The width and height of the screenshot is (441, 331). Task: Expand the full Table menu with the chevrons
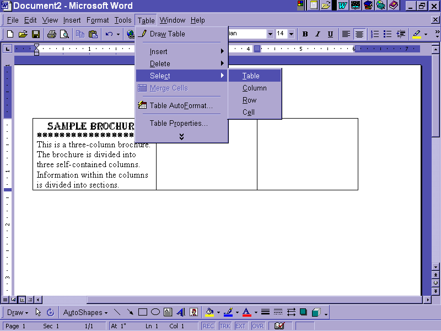tap(181, 136)
